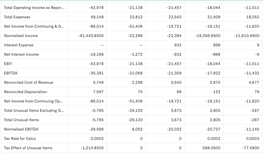Click the truncated Total Operating Income as Reported label
Screen dimensions: 263x154
(34, 8)
